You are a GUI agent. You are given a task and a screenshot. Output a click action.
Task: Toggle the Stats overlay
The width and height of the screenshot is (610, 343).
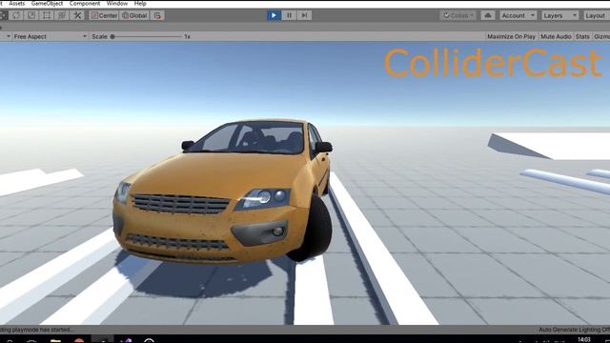pos(582,36)
